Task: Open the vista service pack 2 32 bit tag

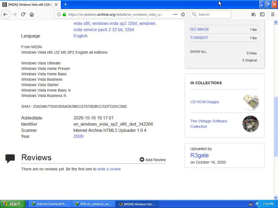Action: 98,30
